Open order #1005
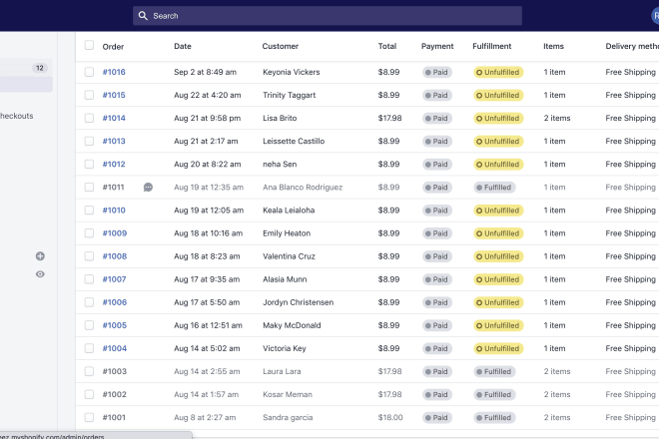 pyautogui.click(x=115, y=325)
